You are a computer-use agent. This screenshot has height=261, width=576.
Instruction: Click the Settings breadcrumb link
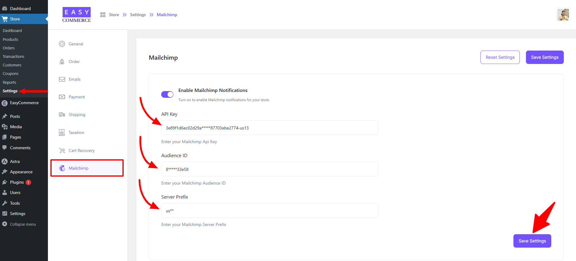click(138, 15)
